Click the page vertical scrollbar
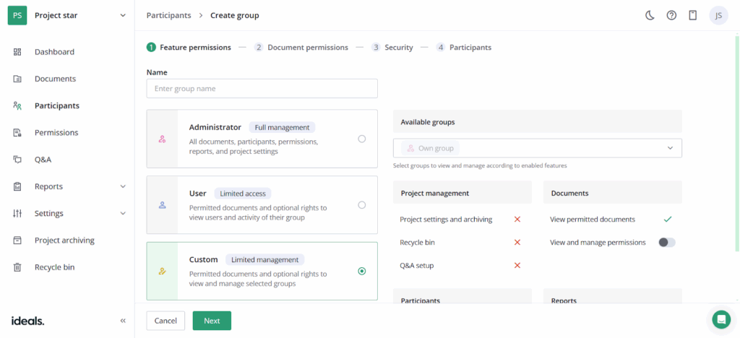 click(736, 144)
